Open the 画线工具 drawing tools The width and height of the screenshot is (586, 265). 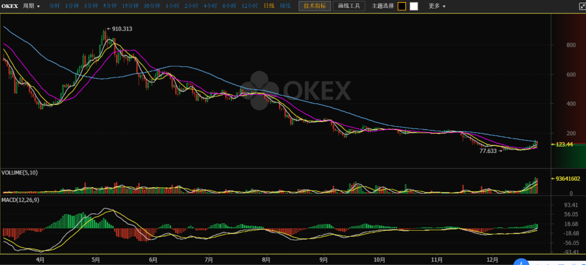click(x=349, y=6)
